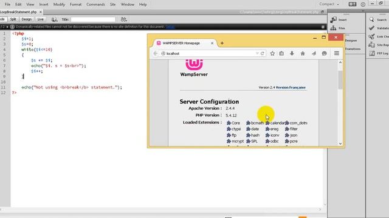
Task: Switch to Live view
Action: (x=40, y=19)
